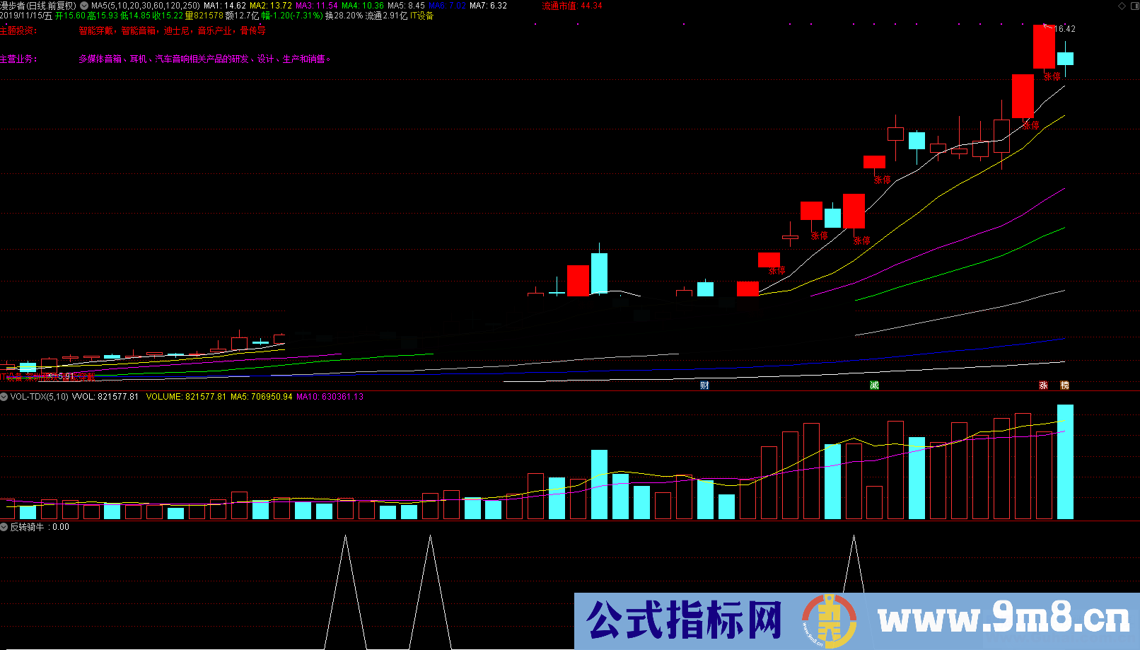Click the 主营业务 heading

18,59
